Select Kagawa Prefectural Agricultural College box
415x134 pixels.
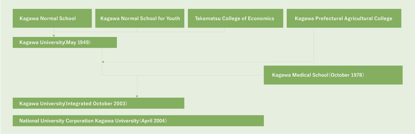(344, 18)
